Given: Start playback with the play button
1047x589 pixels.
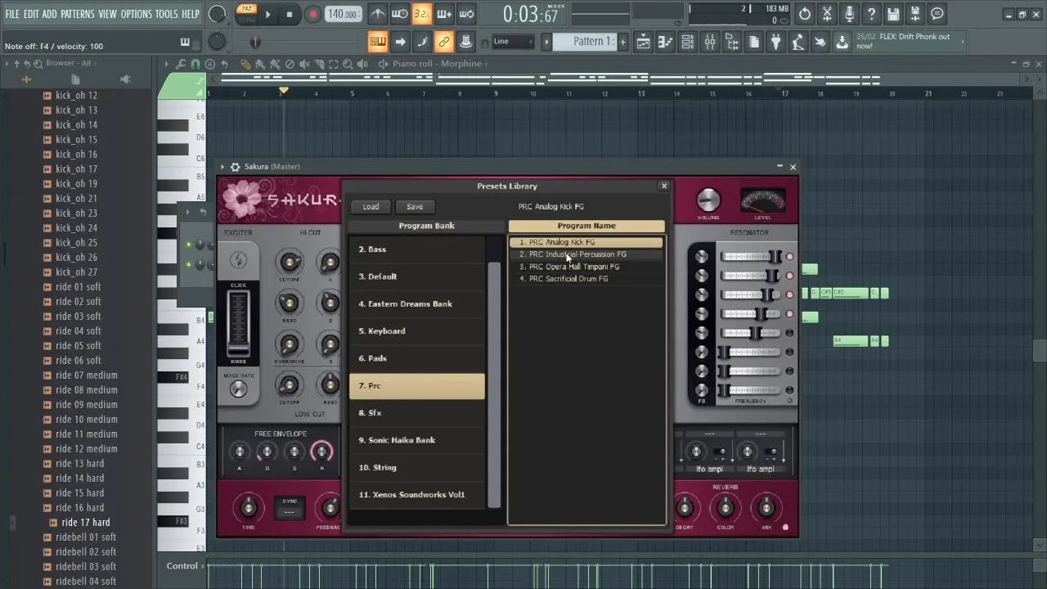Looking at the screenshot, I should click(x=267, y=14).
